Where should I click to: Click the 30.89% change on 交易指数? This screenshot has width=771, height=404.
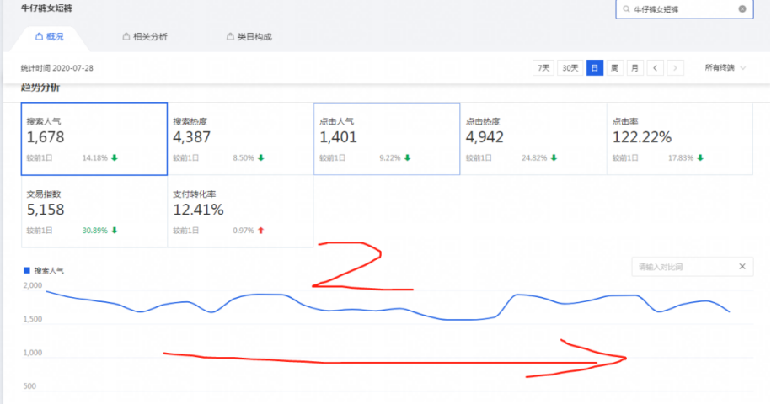[x=99, y=231]
